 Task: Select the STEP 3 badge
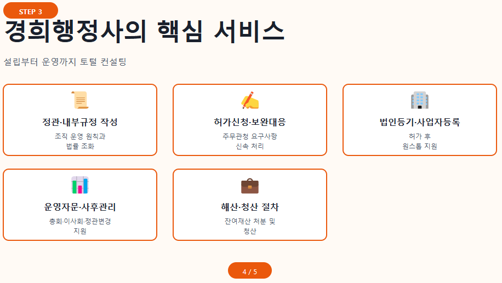click(x=31, y=11)
